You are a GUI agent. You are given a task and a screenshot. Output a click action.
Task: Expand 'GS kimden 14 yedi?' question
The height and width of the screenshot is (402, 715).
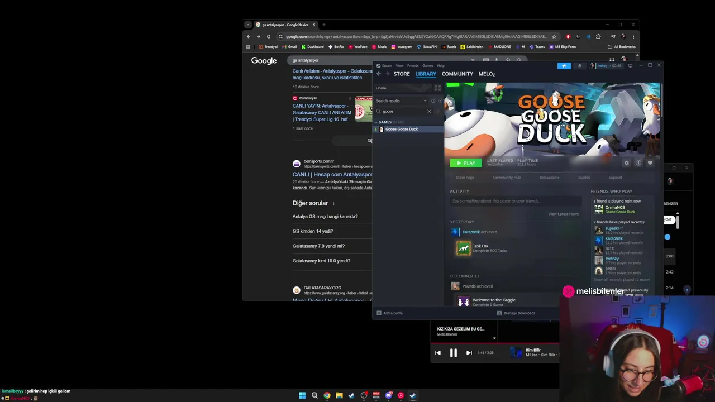tap(313, 231)
